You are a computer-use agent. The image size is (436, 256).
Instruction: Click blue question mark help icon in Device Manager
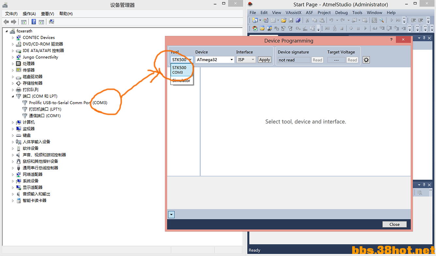pos(34,22)
